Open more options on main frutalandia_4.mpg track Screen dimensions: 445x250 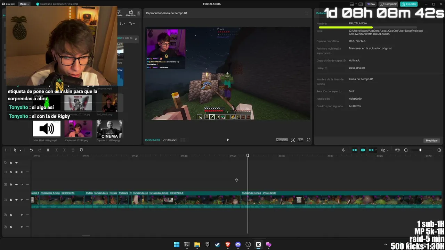click(27, 200)
